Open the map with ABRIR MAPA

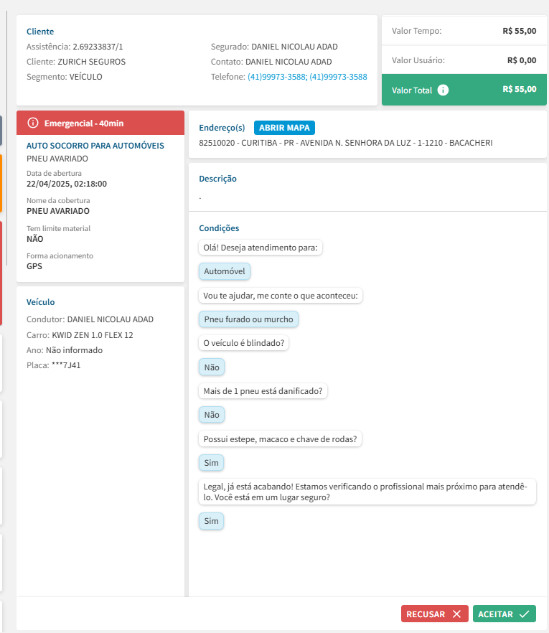[284, 128]
